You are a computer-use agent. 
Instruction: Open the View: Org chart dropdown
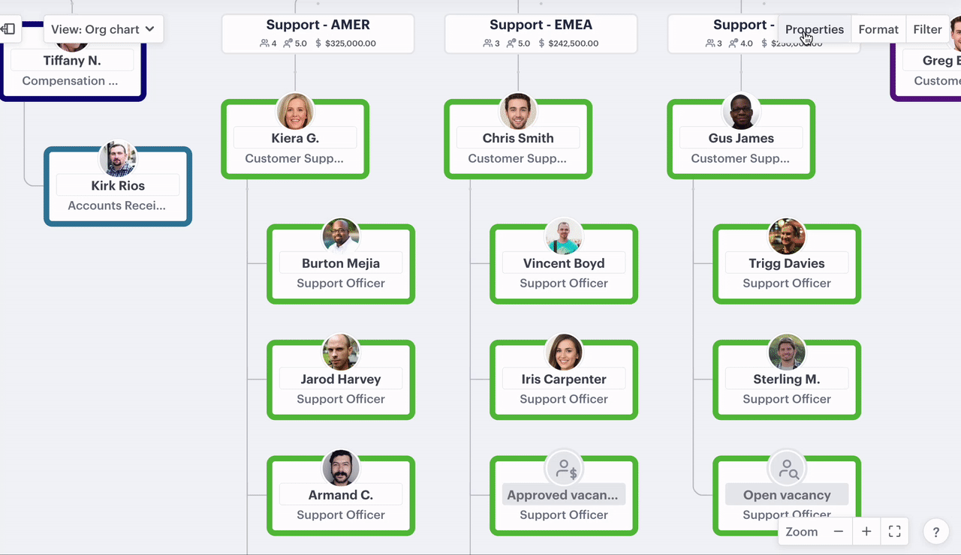pyautogui.click(x=103, y=29)
